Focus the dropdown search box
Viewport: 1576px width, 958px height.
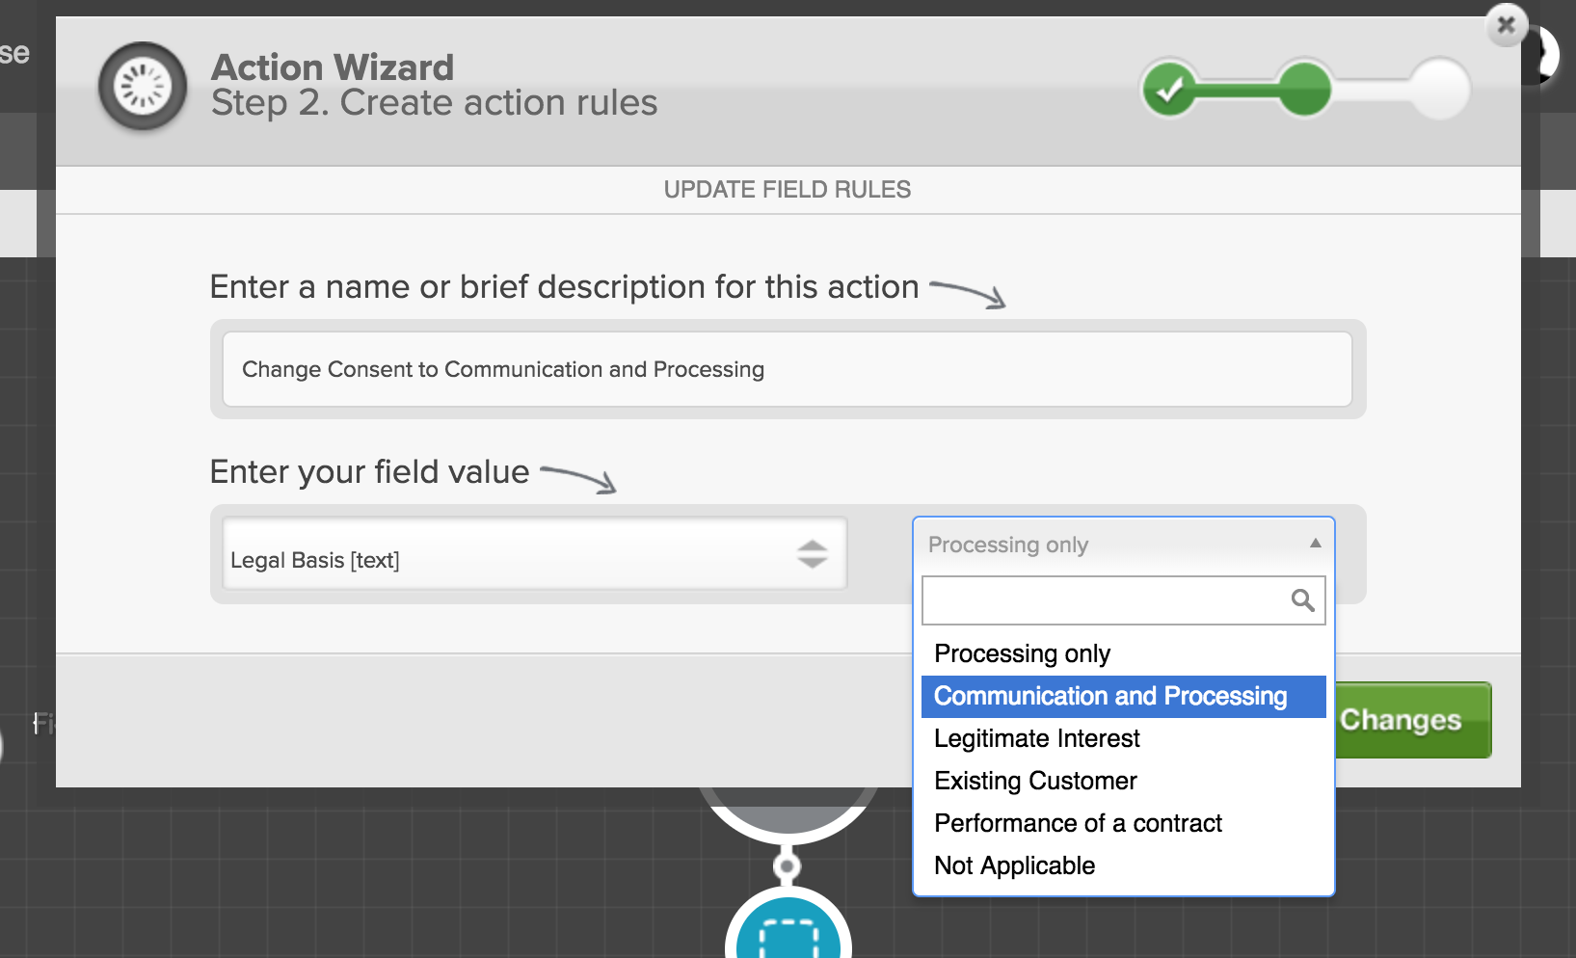click(1124, 600)
